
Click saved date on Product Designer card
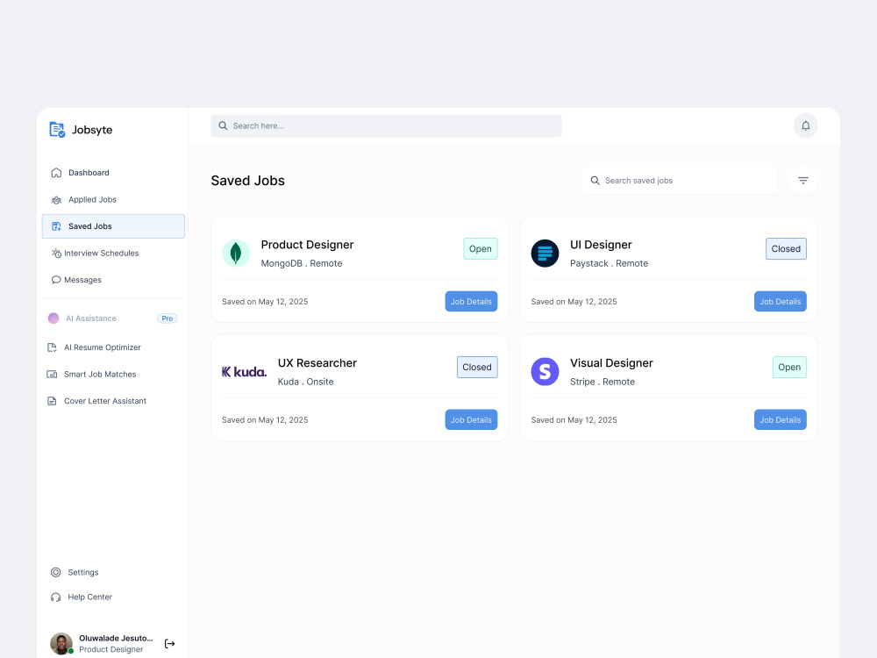(265, 302)
